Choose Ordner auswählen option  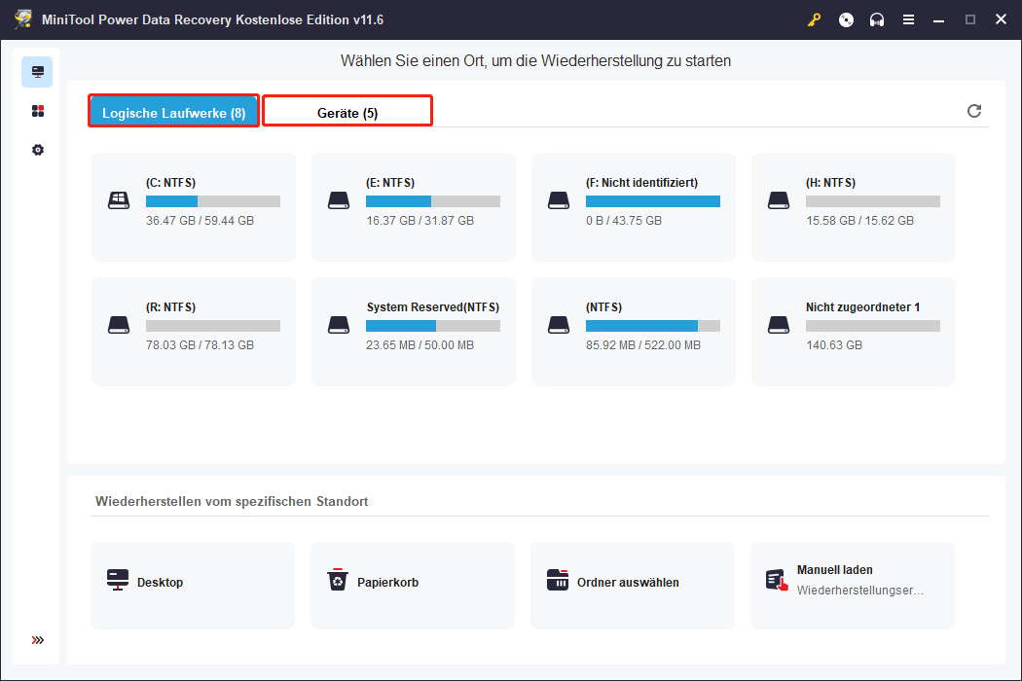tap(633, 586)
